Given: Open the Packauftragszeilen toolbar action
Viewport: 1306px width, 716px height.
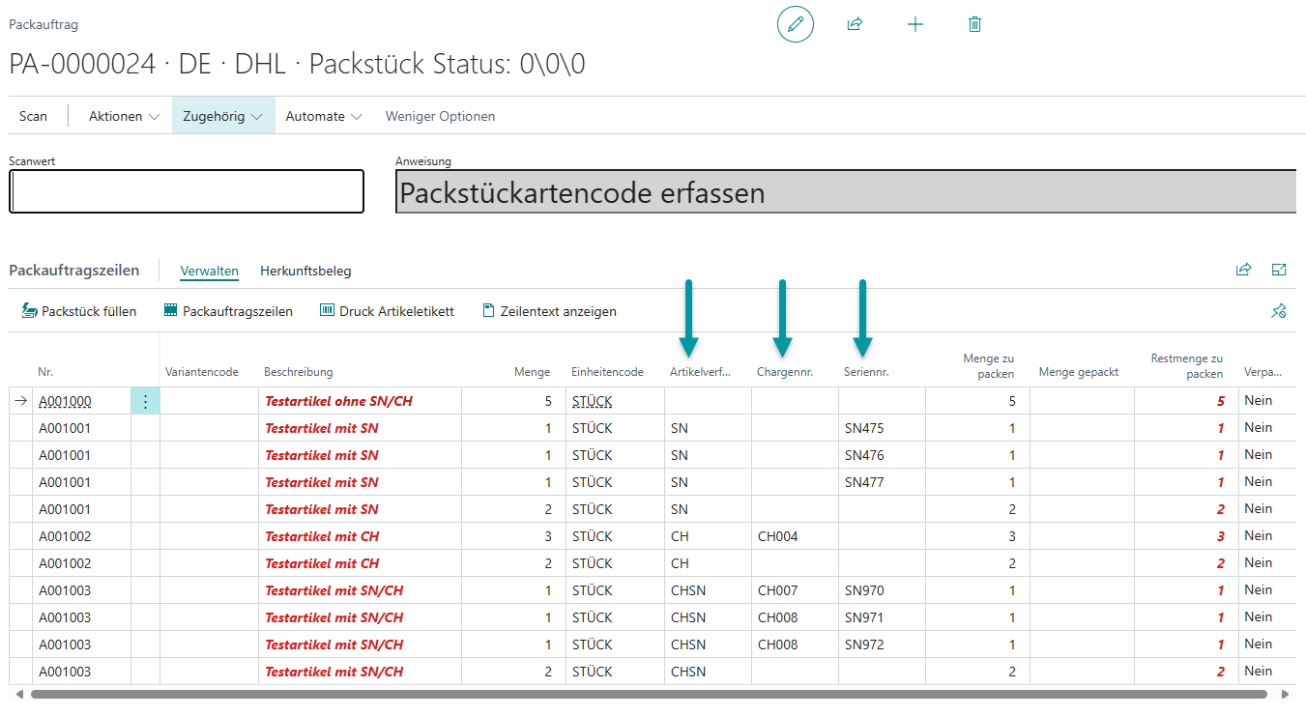Looking at the screenshot, I should pos(228,311).
